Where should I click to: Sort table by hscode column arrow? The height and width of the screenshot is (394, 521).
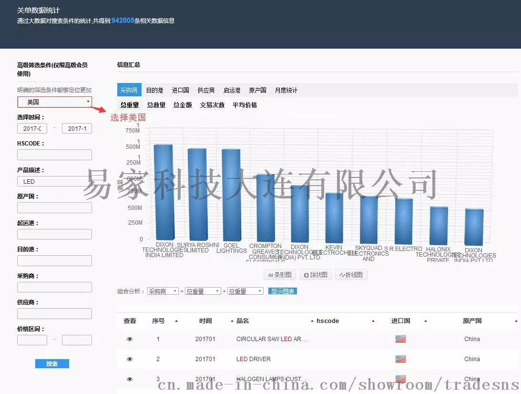click(373, 321)
